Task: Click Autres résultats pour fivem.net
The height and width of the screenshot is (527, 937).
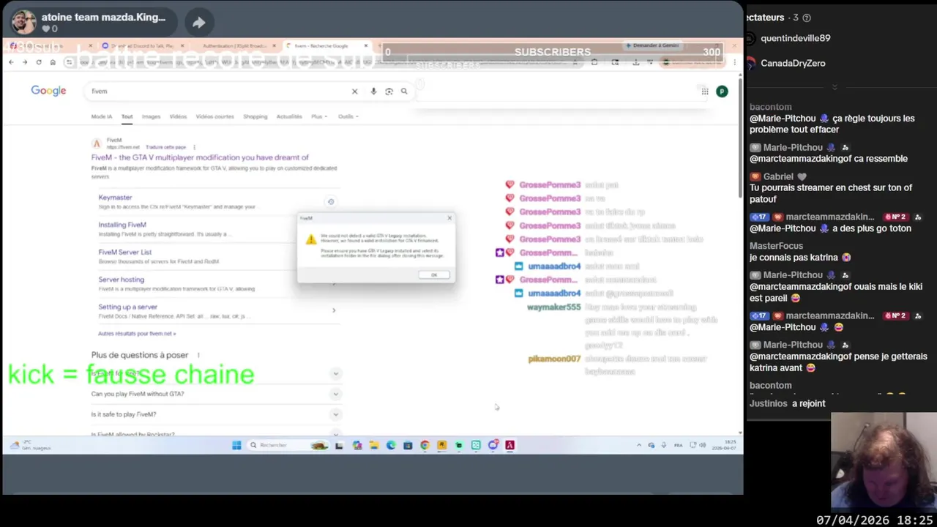Action: 137,334
